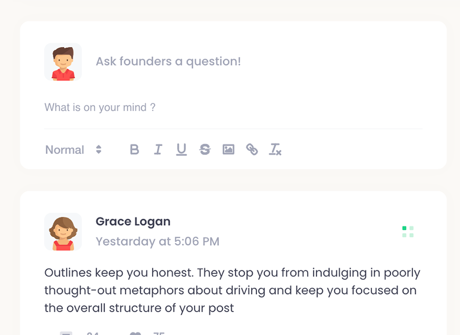Click Grace Logan's post text about outlines
This screenshot has width=460, height=335.
232,290
